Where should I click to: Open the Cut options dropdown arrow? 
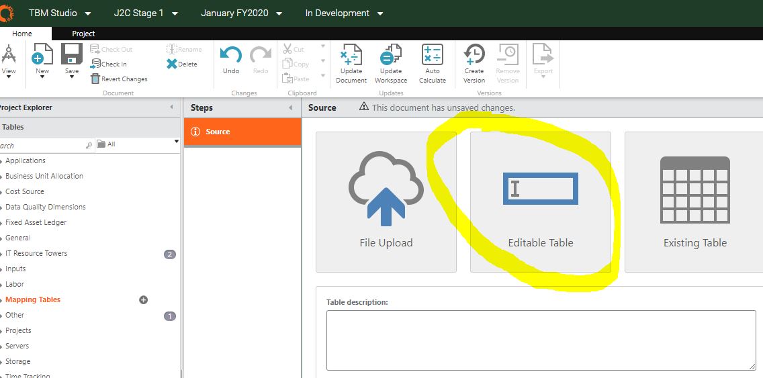[322, 46]
